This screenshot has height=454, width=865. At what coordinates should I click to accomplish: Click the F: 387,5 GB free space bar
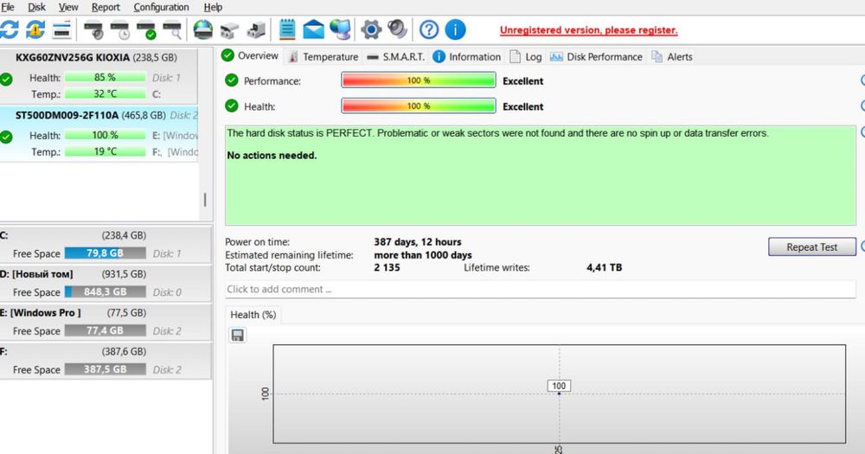click(x=105, y=369)
